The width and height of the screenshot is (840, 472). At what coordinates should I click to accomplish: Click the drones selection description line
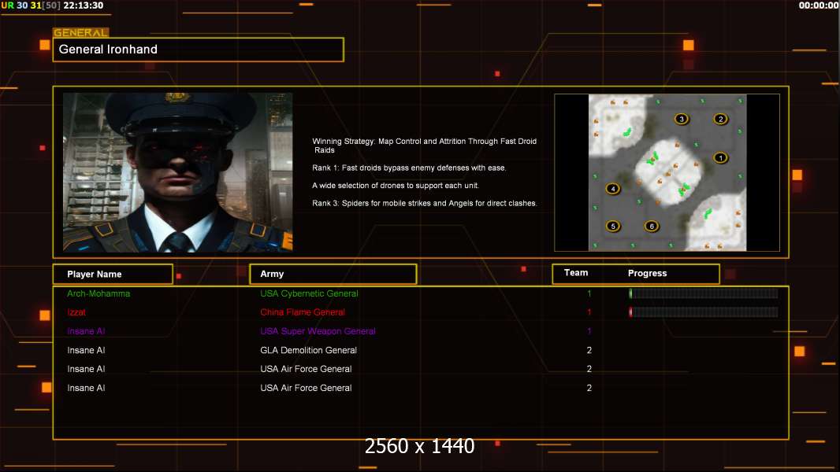point(396,186)
